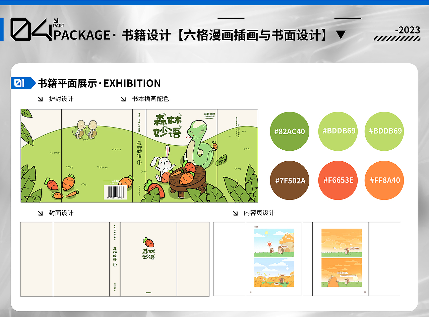
Task: Click the large 04 logo mark
Action: click(31, 29)
